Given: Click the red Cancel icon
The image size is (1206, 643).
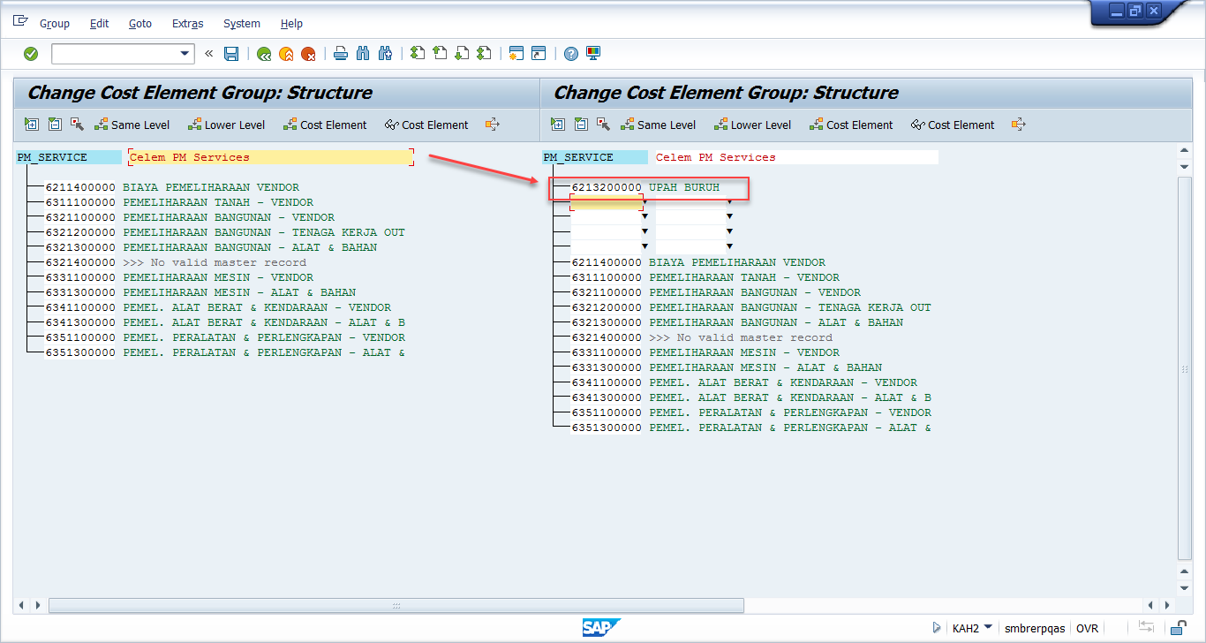Looking at the screenshot, I should click(x=308, y=54).
